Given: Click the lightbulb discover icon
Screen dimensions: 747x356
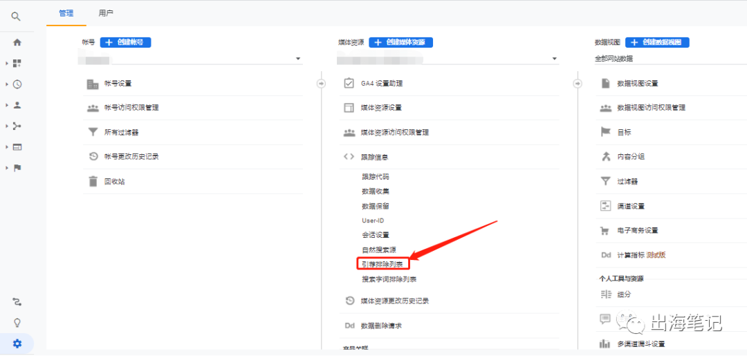Looking at the screenshot, I should point(17,323).
